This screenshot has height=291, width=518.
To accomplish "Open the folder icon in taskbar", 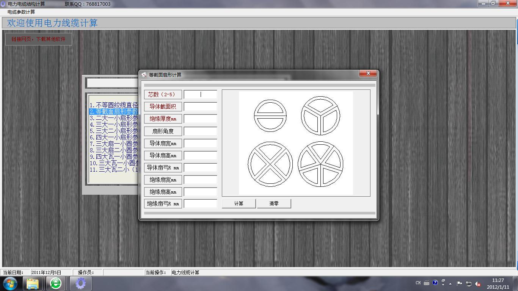I will tap(33, 283).
